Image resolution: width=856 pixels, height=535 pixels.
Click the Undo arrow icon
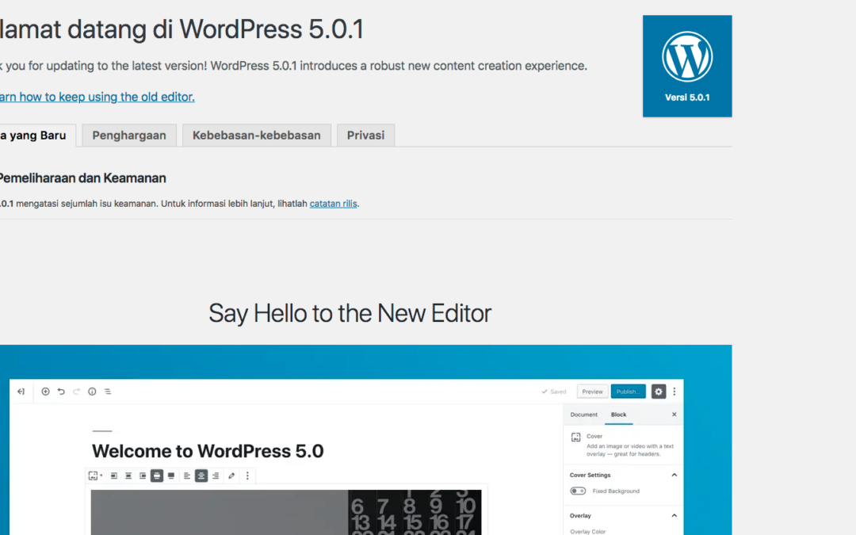coord(61,392)
